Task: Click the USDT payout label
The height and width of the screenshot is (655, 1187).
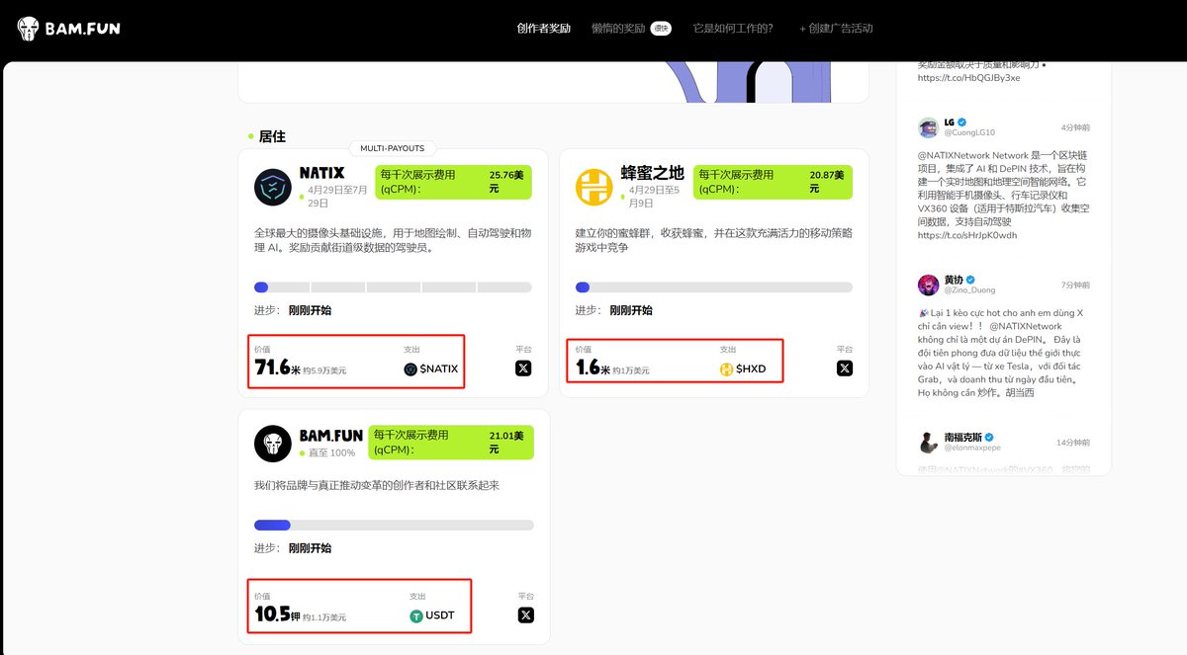Action: click(x=440, y=616)
